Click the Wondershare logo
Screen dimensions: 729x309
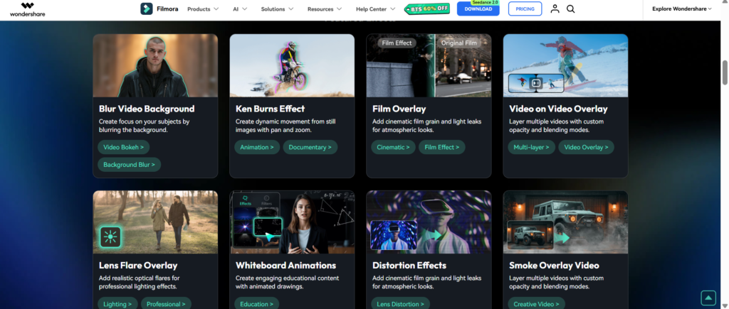tap(28, 9)
